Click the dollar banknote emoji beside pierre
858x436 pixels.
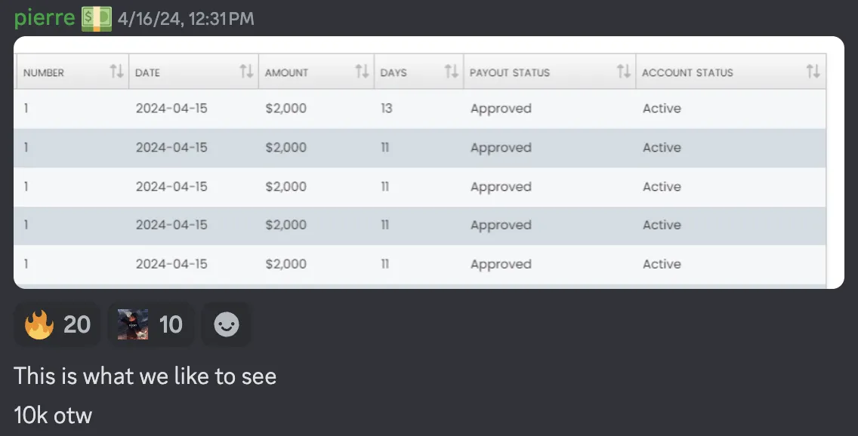[97, 19]
